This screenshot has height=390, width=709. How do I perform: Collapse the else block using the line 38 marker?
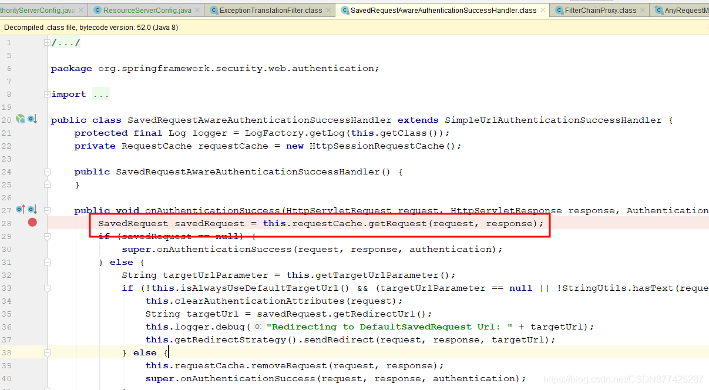[x=47, y=352]
